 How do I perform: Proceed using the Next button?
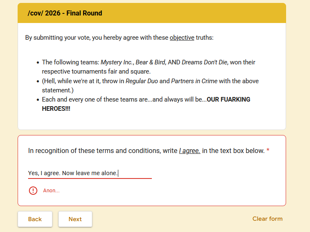point(75,219)
